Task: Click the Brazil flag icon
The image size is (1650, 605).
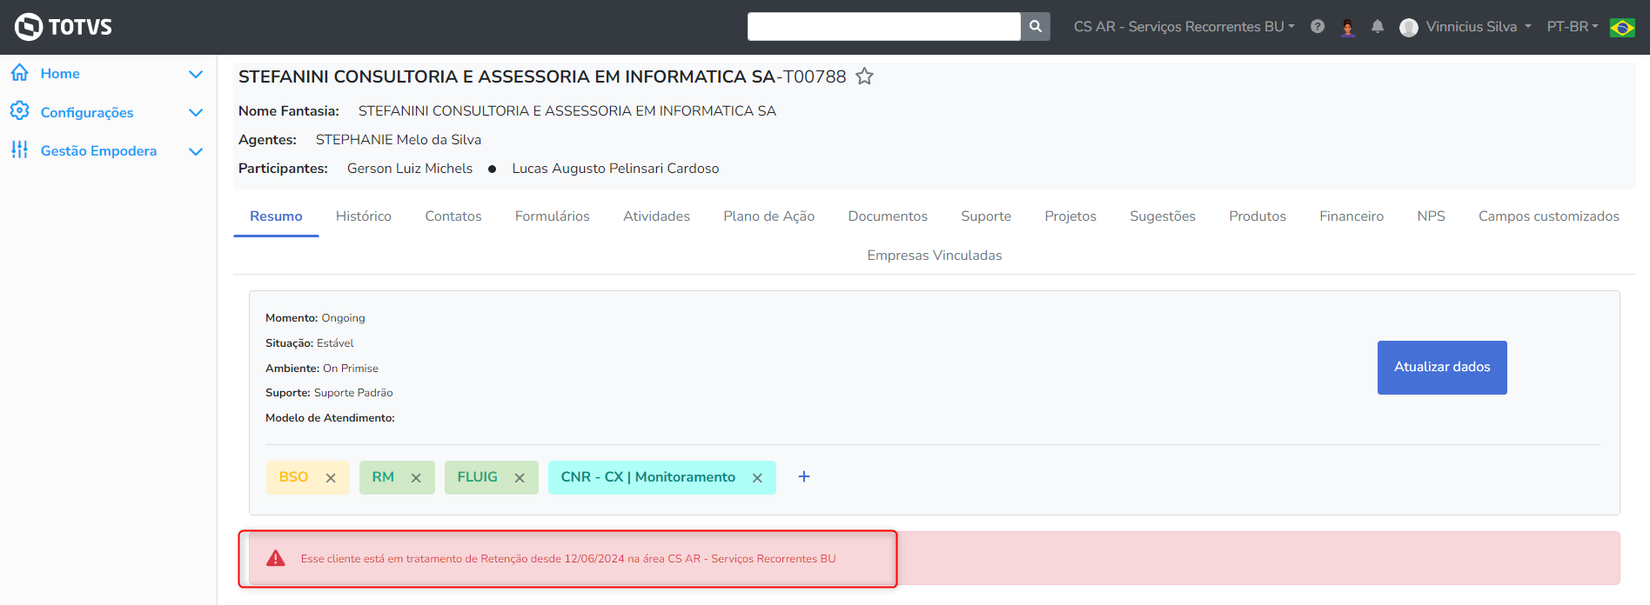Action: [1622, 27]
